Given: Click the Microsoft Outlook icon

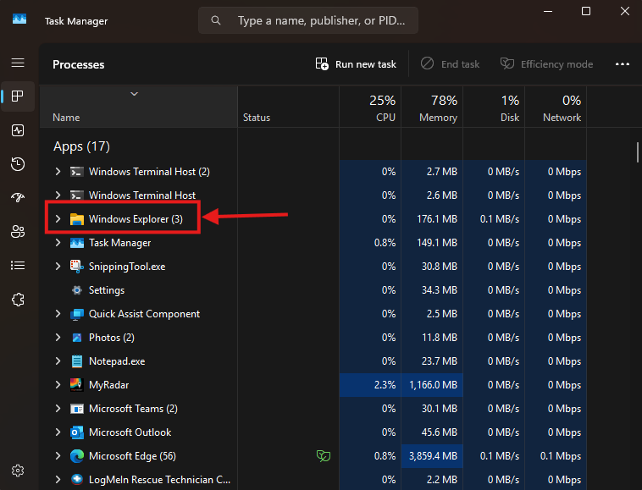Looking at the screenshot, I should coord(76,432).
